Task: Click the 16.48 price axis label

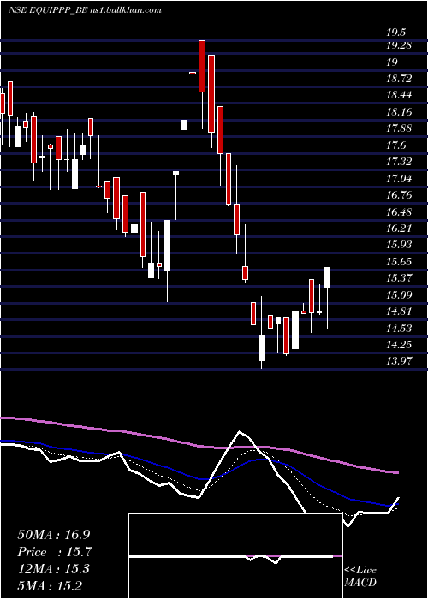Action: point(399,211)
